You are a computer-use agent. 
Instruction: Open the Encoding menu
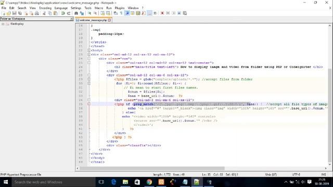(45, 8)
